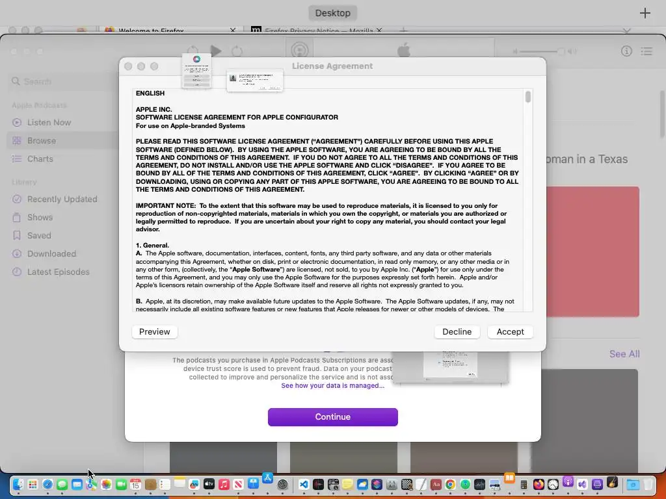Click the purple Continue button in Podcasts
The height and width of the screenshot is (499, 666).
[x=333, y=417]
